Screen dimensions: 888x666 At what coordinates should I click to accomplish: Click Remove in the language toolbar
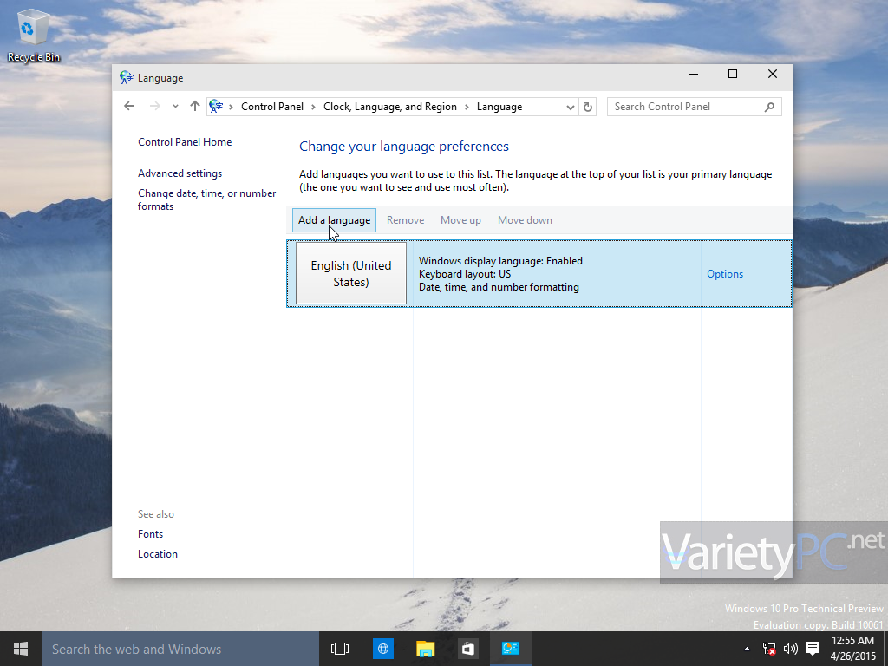pos(406,220)
